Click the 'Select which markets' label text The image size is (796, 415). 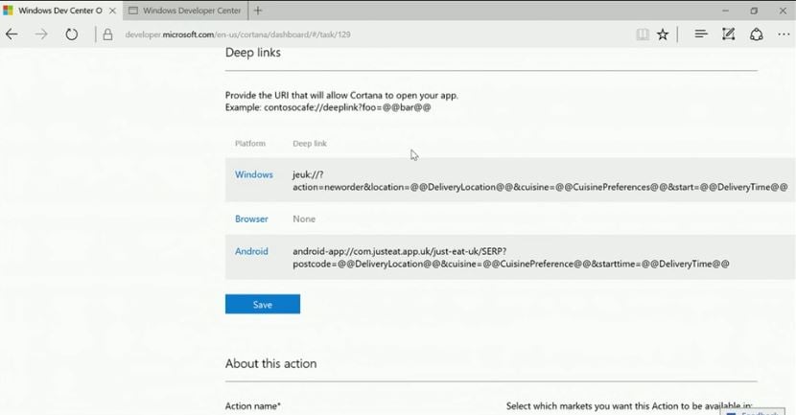click(x=629, y=405)
